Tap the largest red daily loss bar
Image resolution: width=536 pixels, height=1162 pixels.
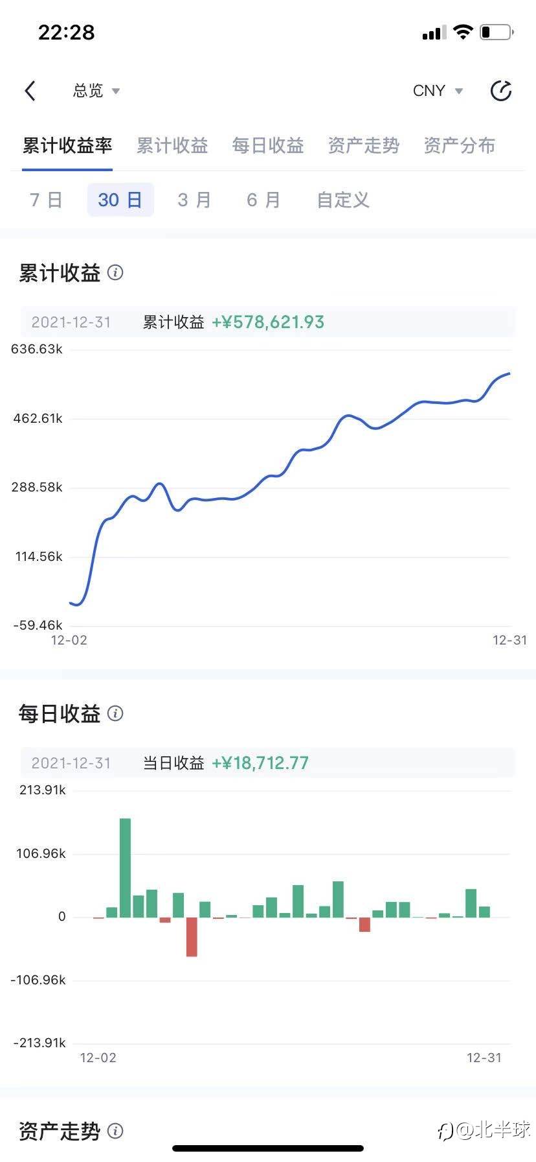[x=192, y=936]
